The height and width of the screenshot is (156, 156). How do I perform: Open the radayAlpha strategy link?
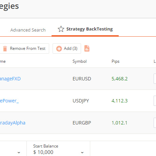(x=13, y=123)
